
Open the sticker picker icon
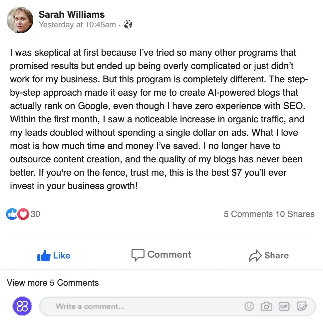tap(302, 306)
